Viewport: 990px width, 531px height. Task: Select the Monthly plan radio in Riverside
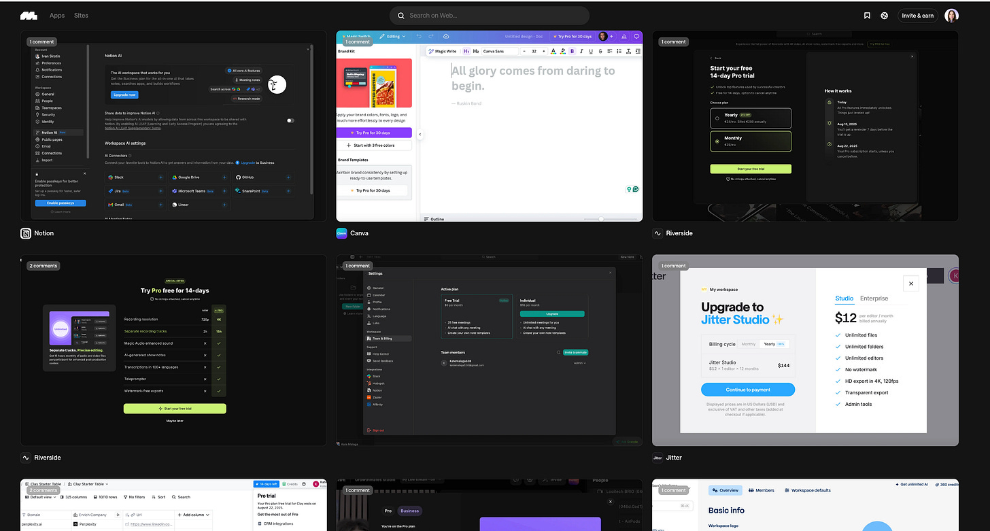tap(717, 141)
